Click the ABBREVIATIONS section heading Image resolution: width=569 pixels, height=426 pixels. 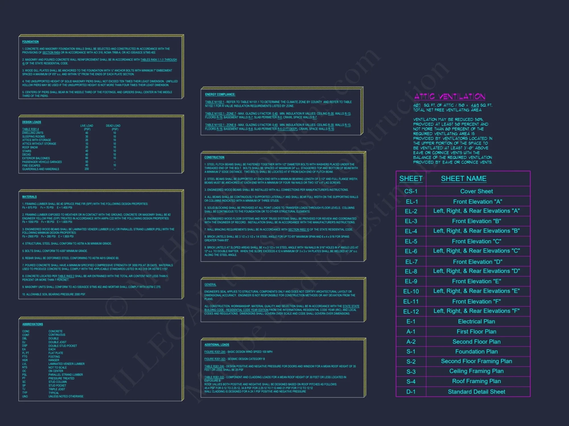pyautogui.click(x=32, y=324)
